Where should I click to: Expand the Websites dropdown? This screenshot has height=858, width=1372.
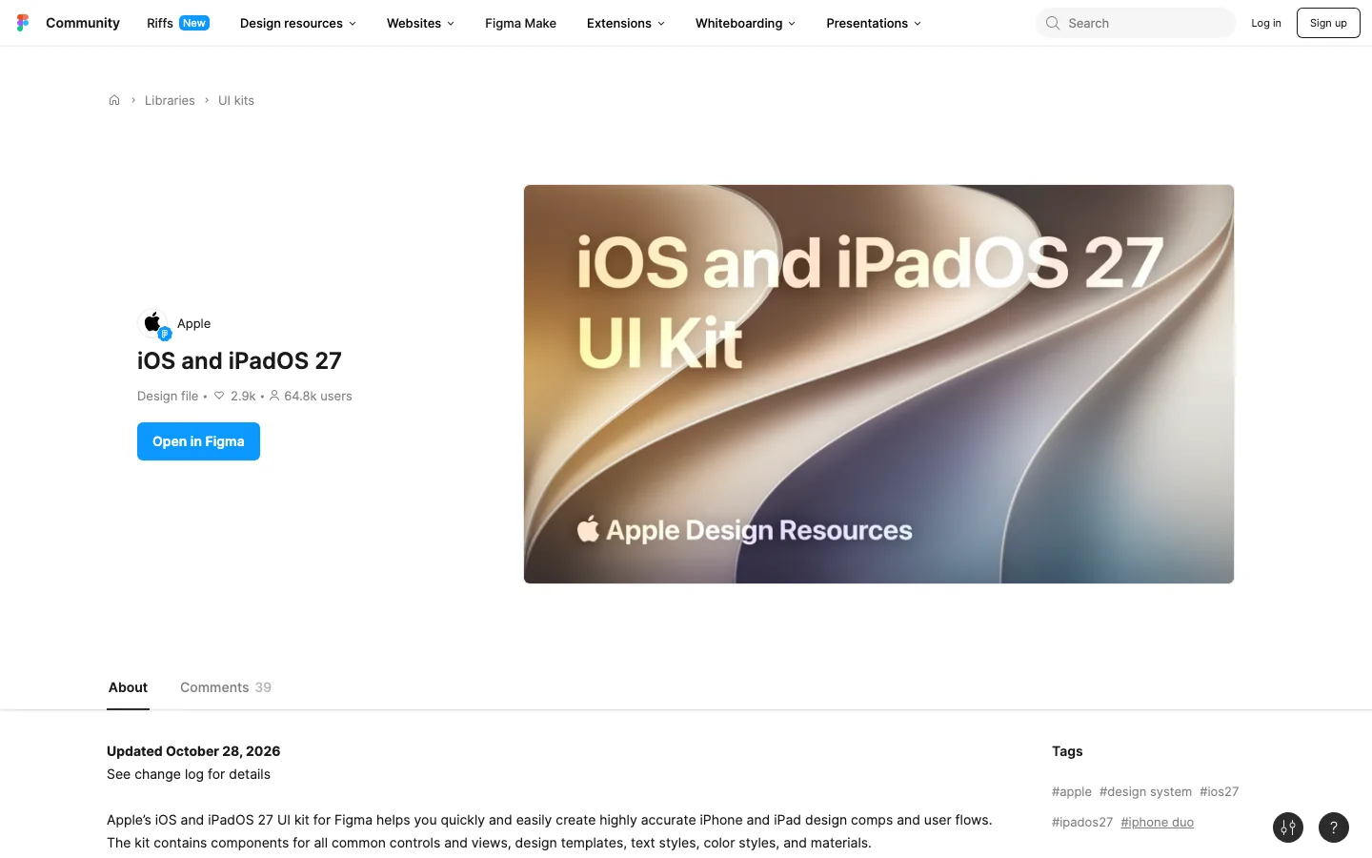420,23
